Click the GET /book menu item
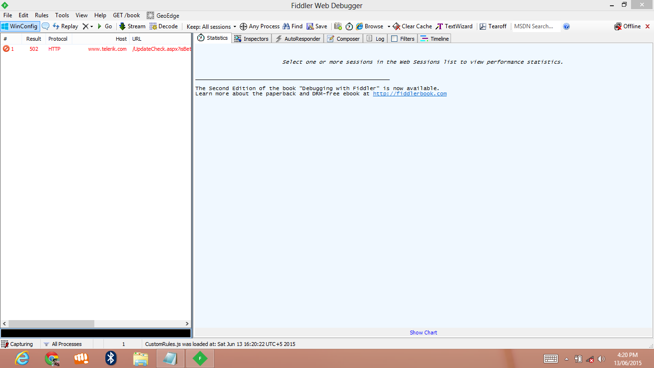Viewport: 654px width, 368px height. click(x=126, y=15)
